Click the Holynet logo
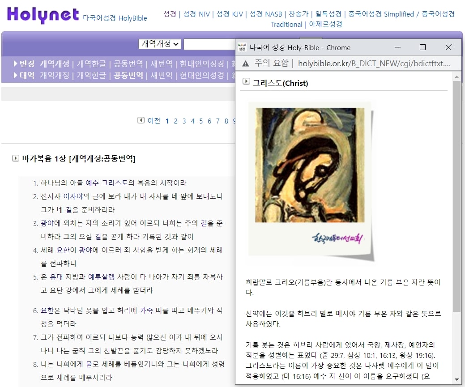The width and height of the screenshot is (465, 387). [43, 15]
